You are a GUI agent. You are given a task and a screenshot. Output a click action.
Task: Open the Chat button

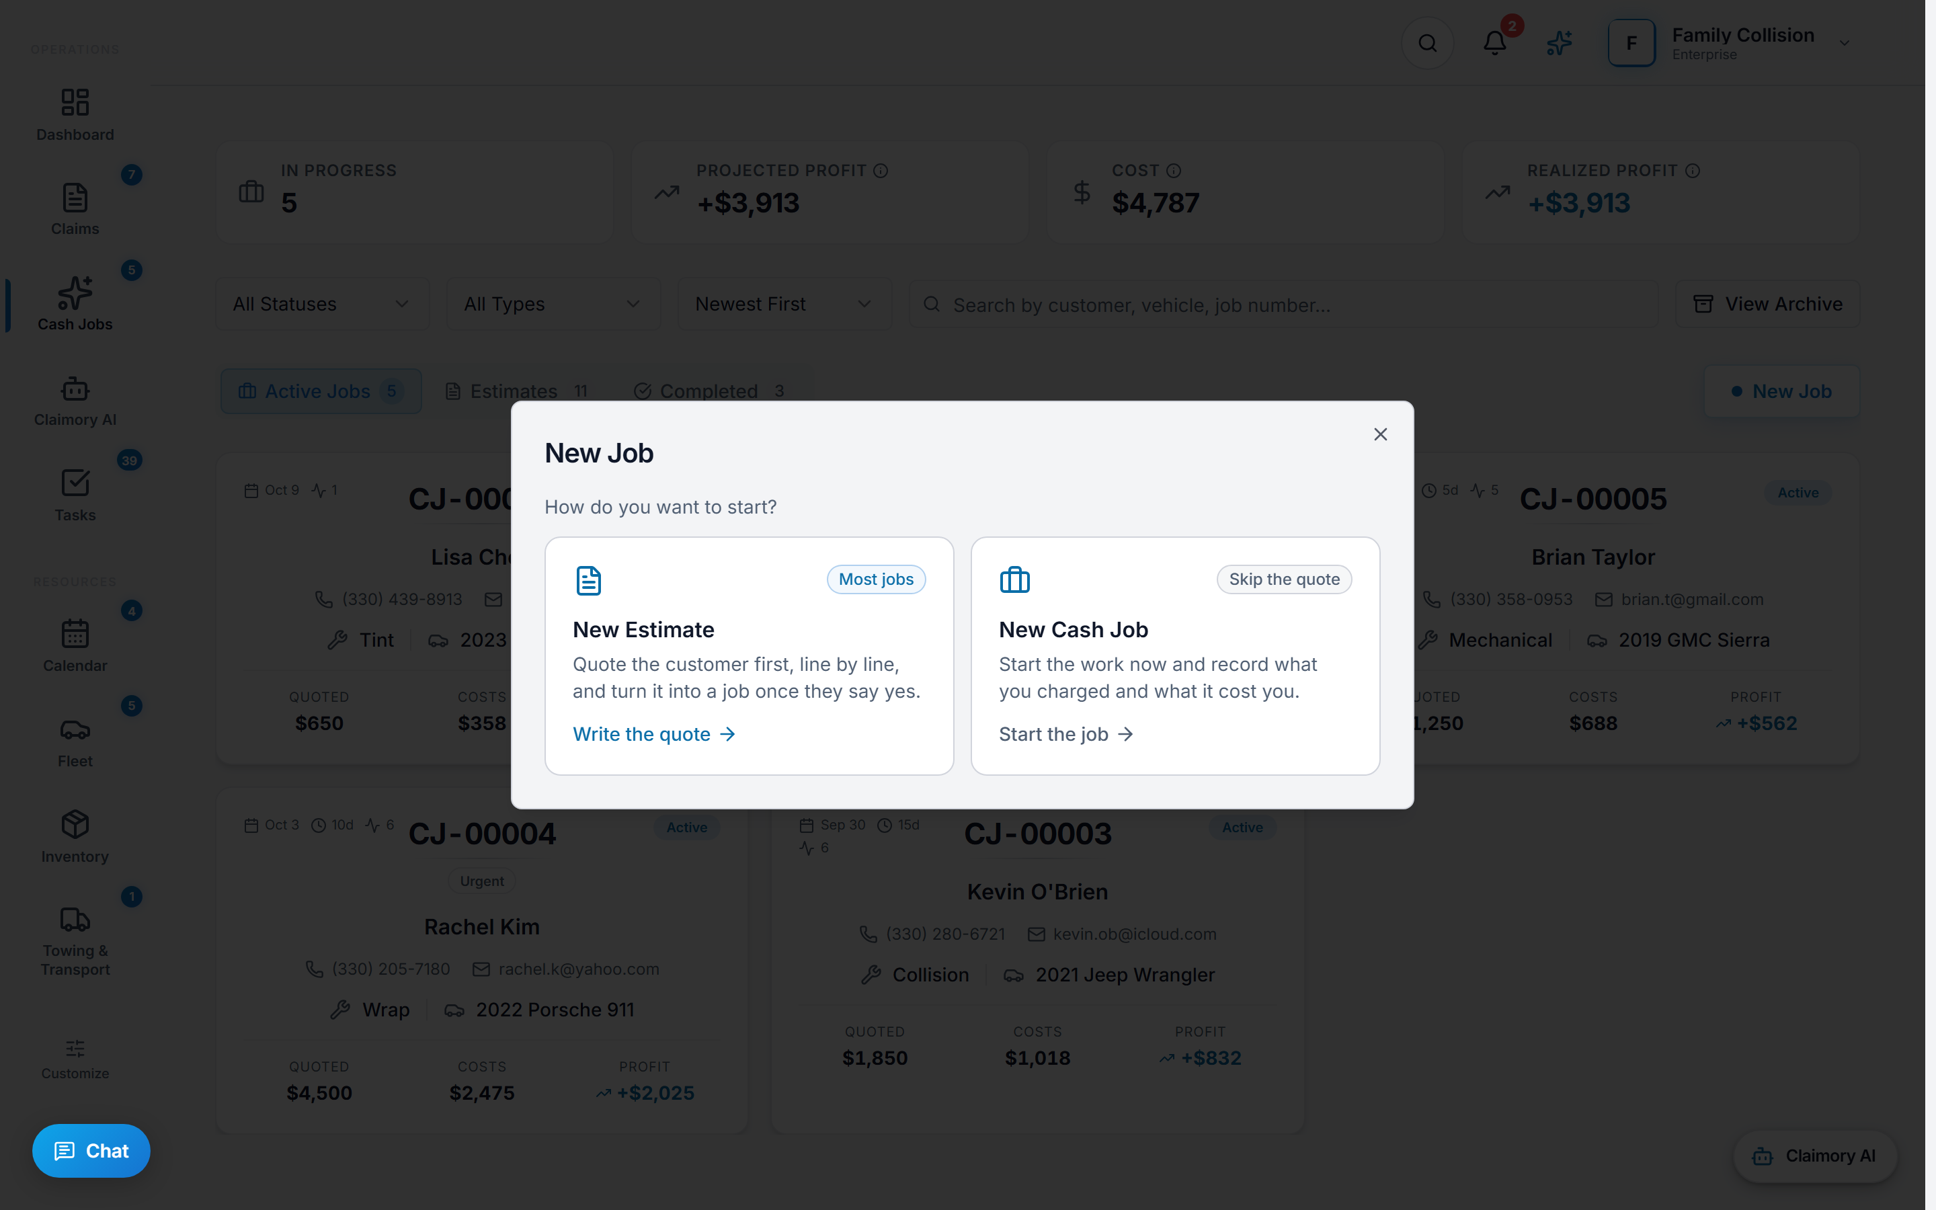coord(91,1151)
